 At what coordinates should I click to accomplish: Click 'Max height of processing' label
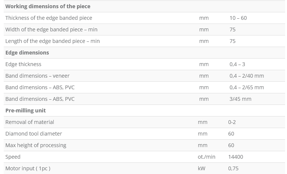(x=36, y=145)
